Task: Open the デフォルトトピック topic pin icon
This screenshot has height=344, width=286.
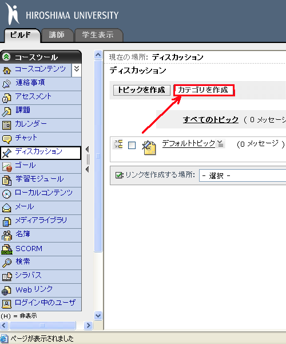Action: [149, 148]
